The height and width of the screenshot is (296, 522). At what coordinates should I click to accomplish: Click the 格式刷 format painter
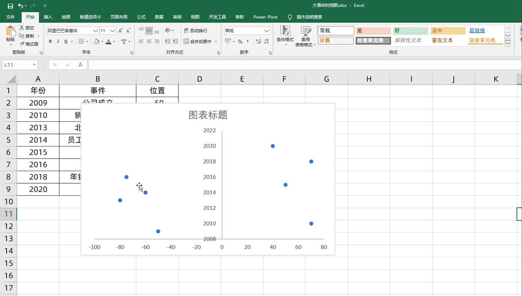[x=28, y=44]
